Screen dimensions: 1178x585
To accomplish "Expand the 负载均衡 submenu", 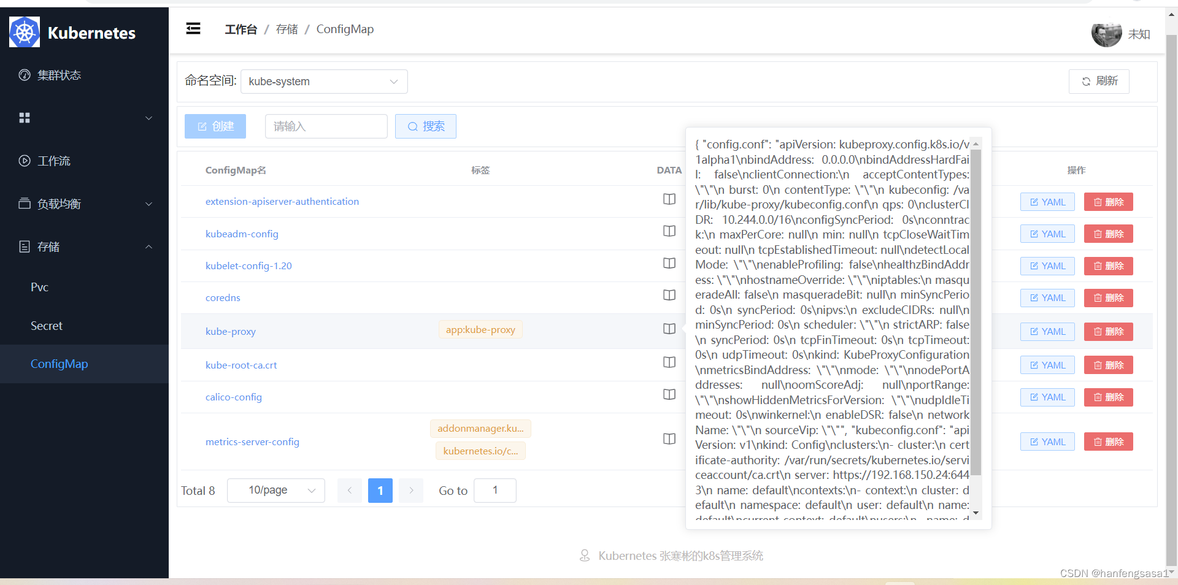I will click(84, 204).
